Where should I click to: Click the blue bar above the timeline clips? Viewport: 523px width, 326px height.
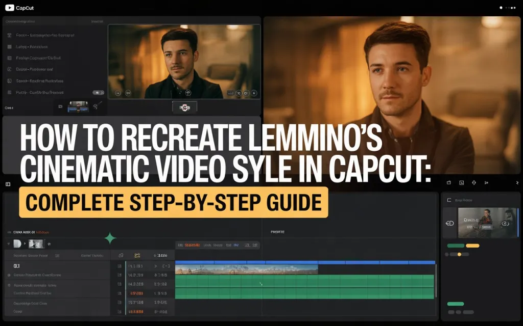[305, 262]
